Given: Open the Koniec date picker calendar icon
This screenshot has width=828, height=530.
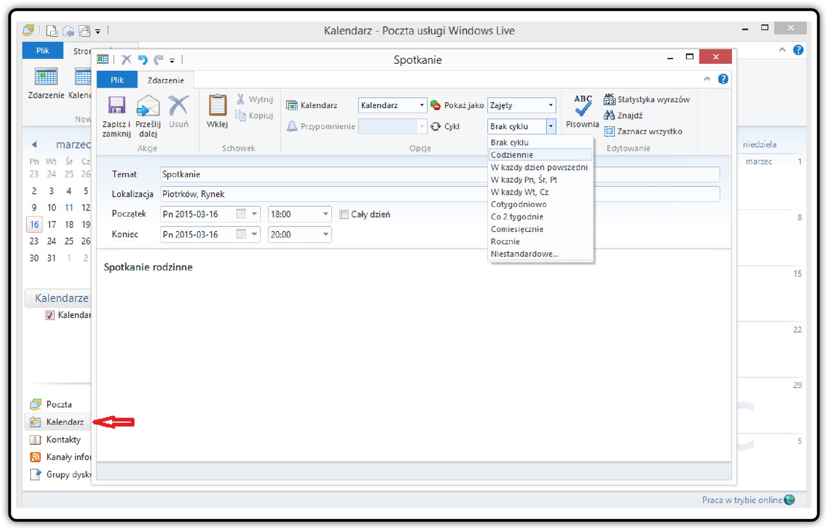Looking at the screenshot, I should [x=241, y=234].
